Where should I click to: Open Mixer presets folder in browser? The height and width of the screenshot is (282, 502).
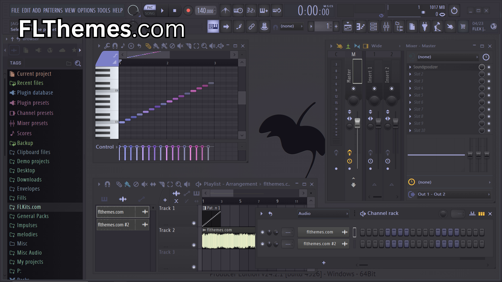(x=32, y=123)
